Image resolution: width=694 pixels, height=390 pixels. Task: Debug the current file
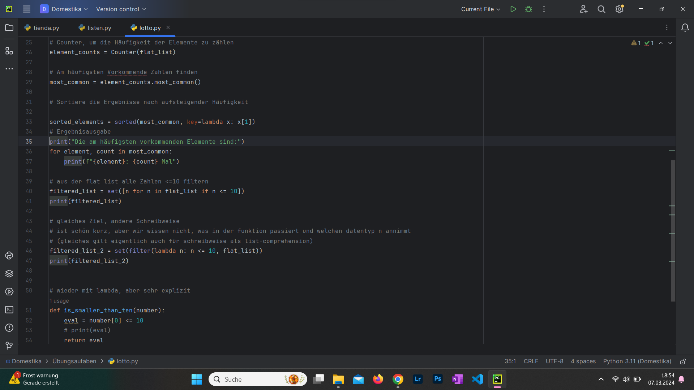pyautogui.click(x=528, y=9)
